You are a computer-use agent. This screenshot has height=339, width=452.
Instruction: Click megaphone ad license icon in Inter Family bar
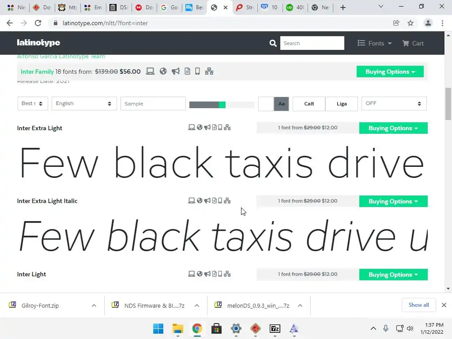point(176,71)
